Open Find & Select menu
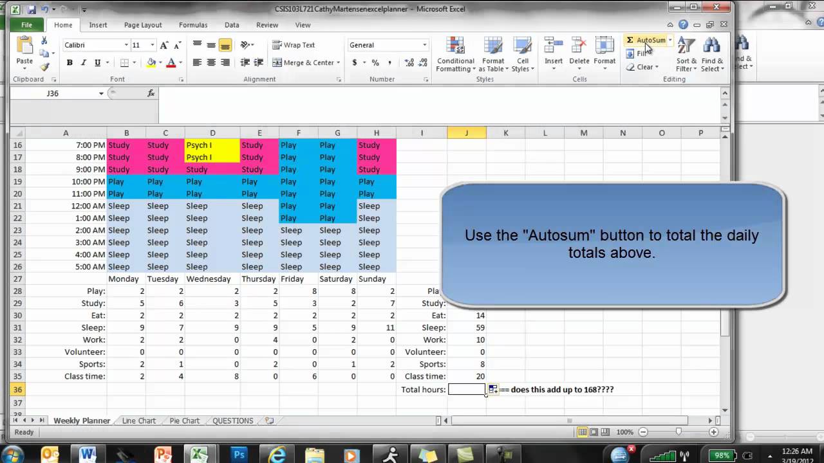 712,54
